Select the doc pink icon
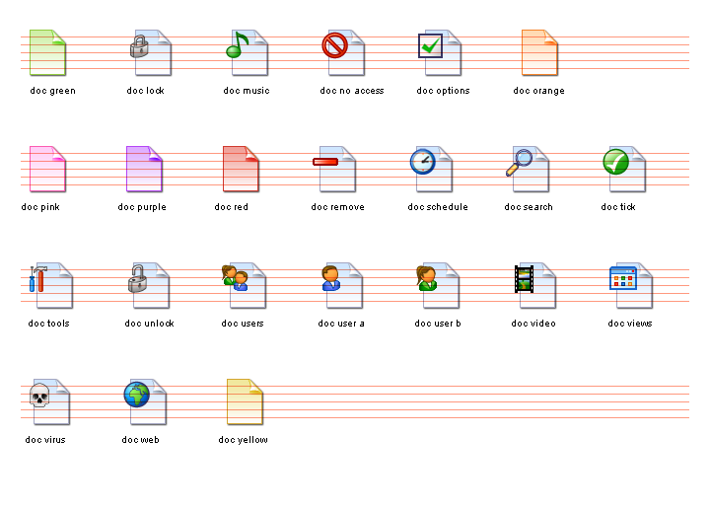Viewport: 710px width, 508px height. click(x=47, y=169)
